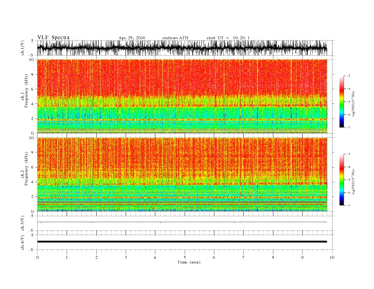The image size is (374, 289).
Task: Click the 'start UT = 10:20:1' text
Action: point(228,38)
